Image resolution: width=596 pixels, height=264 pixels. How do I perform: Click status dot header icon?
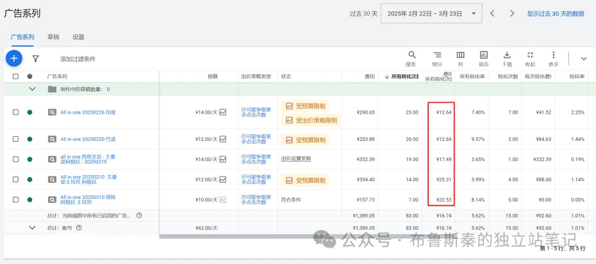click(30, 76)
